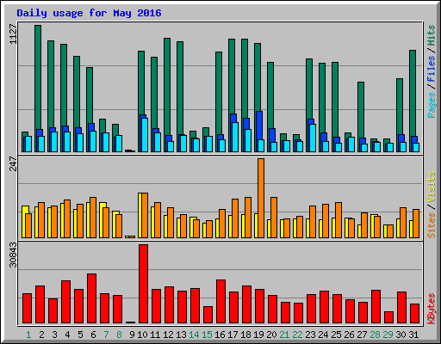Viewport: 441px width, 344px height.
Task: Select the red KBytes bar for day 1
Action: [27, 308]
